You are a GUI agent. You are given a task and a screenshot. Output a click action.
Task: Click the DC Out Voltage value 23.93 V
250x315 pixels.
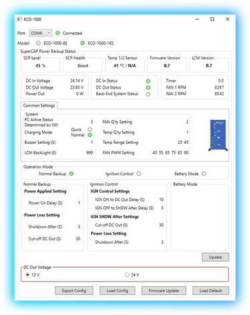(77, 87)
